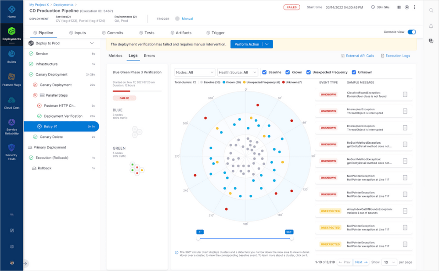
Task: Click the 360° slider end handle
Action: tap(292, 238)
